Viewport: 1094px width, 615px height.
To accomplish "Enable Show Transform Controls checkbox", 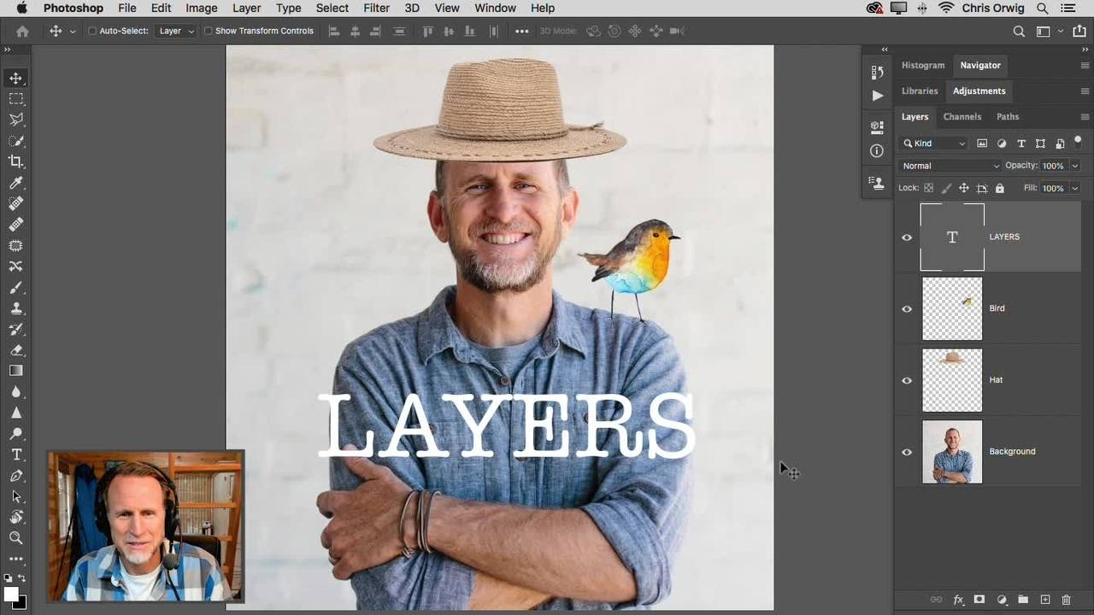I will (x=208, y=31).
